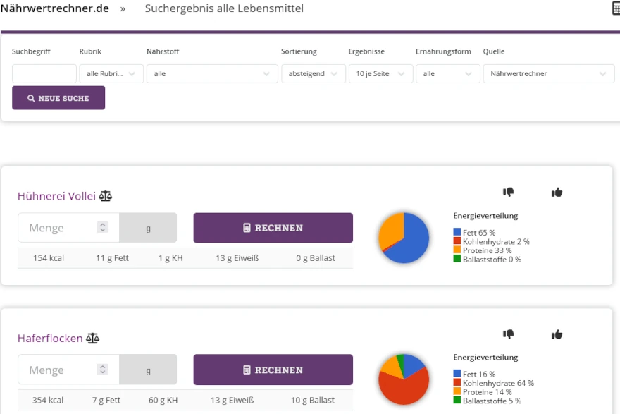Click the scale icon beside Haferflocken
This screenshot has height=414, width=620.
93,339
